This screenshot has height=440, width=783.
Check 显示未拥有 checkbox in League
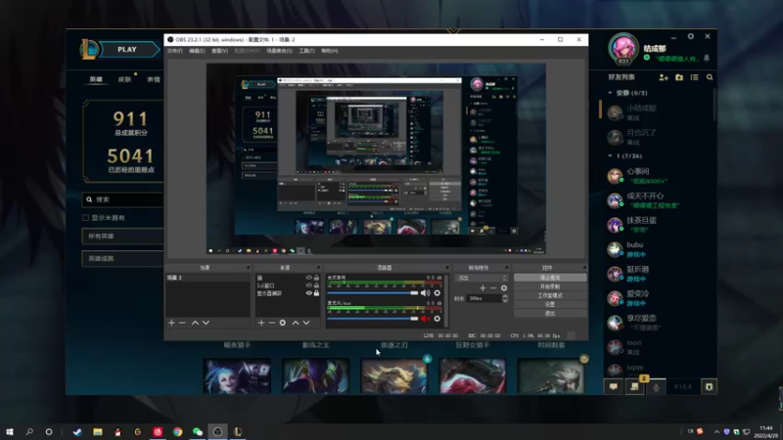(85, 217)
